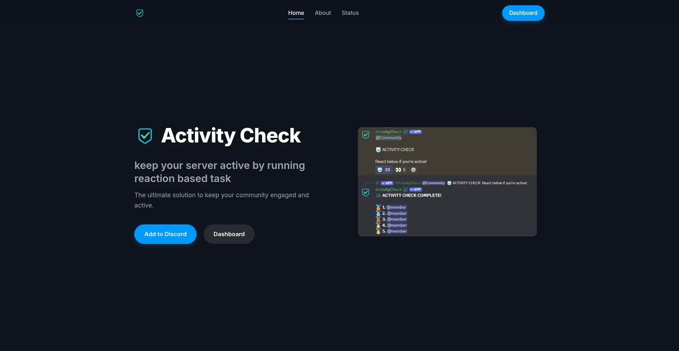Click the Discord preview screenshot image
The image size is (679, 351).
point(447,182)
